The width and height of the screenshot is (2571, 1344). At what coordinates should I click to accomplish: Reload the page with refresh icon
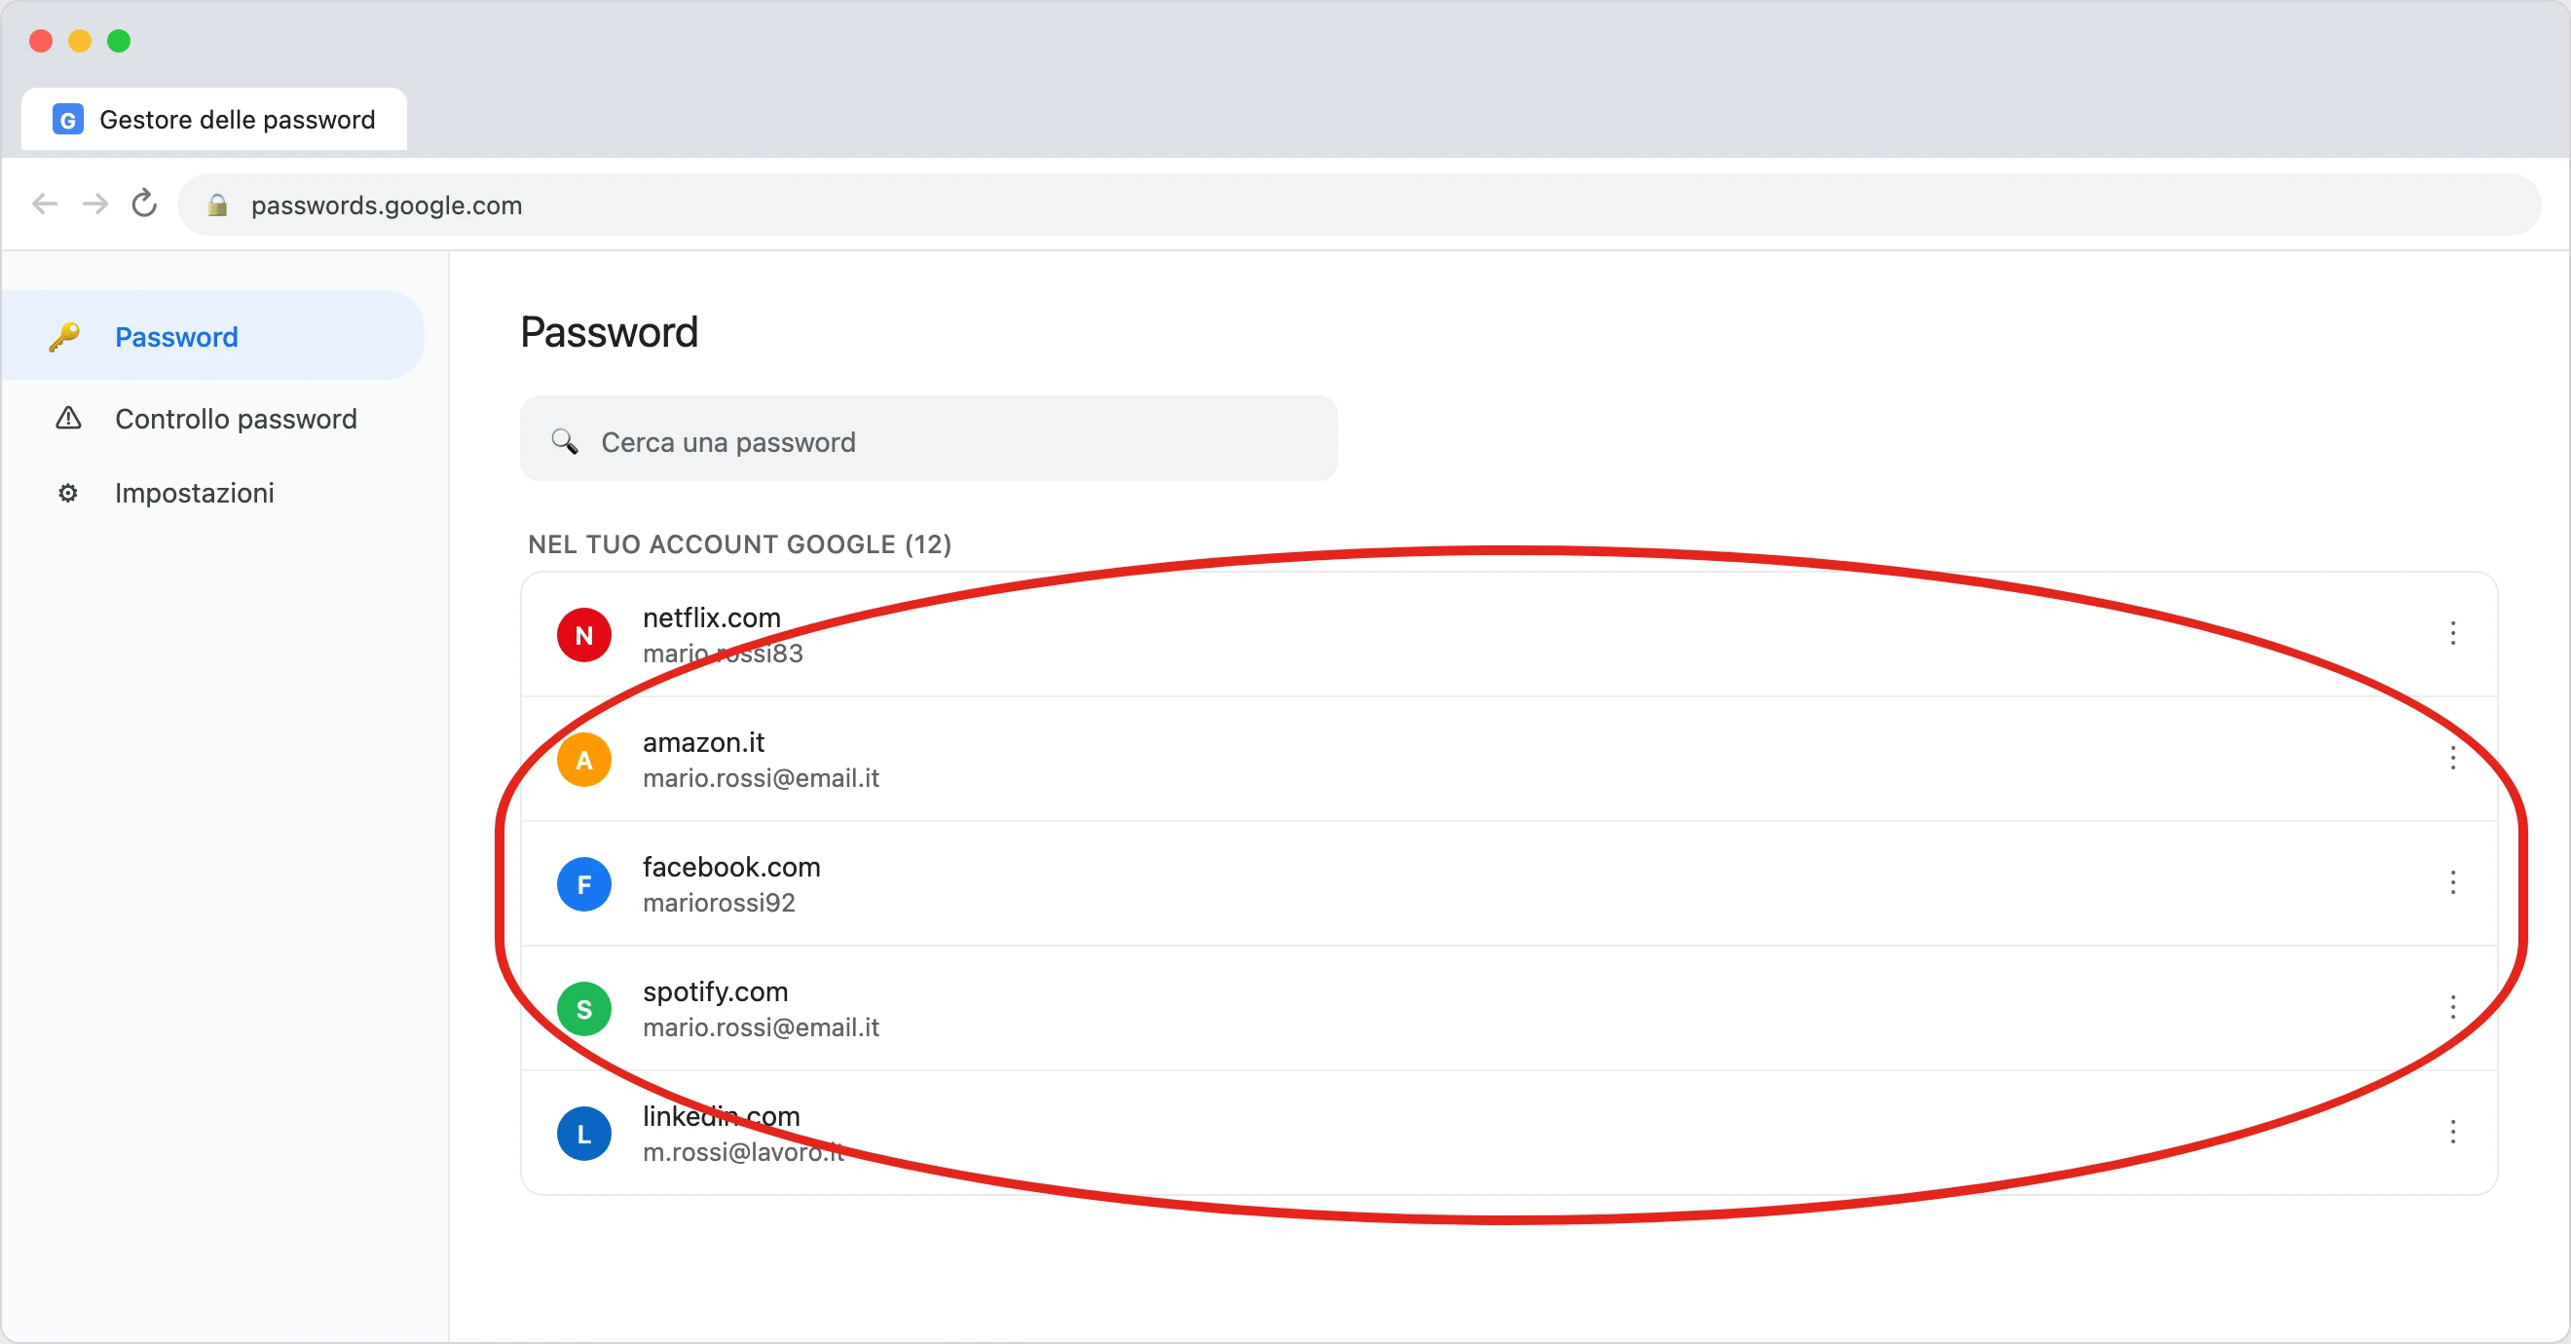coord(145,204)
